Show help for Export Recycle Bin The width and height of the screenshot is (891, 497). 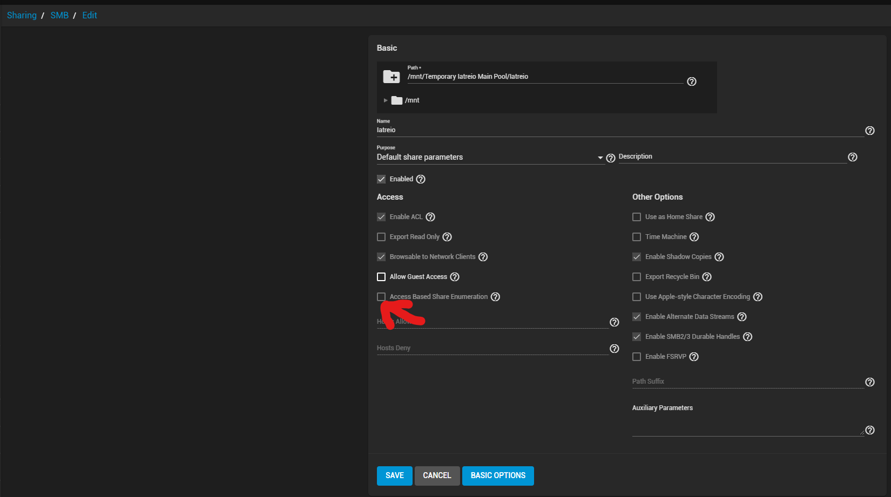pos(707,277)
